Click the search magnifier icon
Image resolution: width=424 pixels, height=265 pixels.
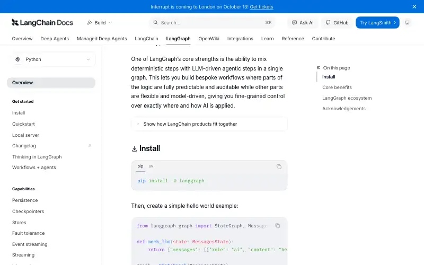point(155,23)
